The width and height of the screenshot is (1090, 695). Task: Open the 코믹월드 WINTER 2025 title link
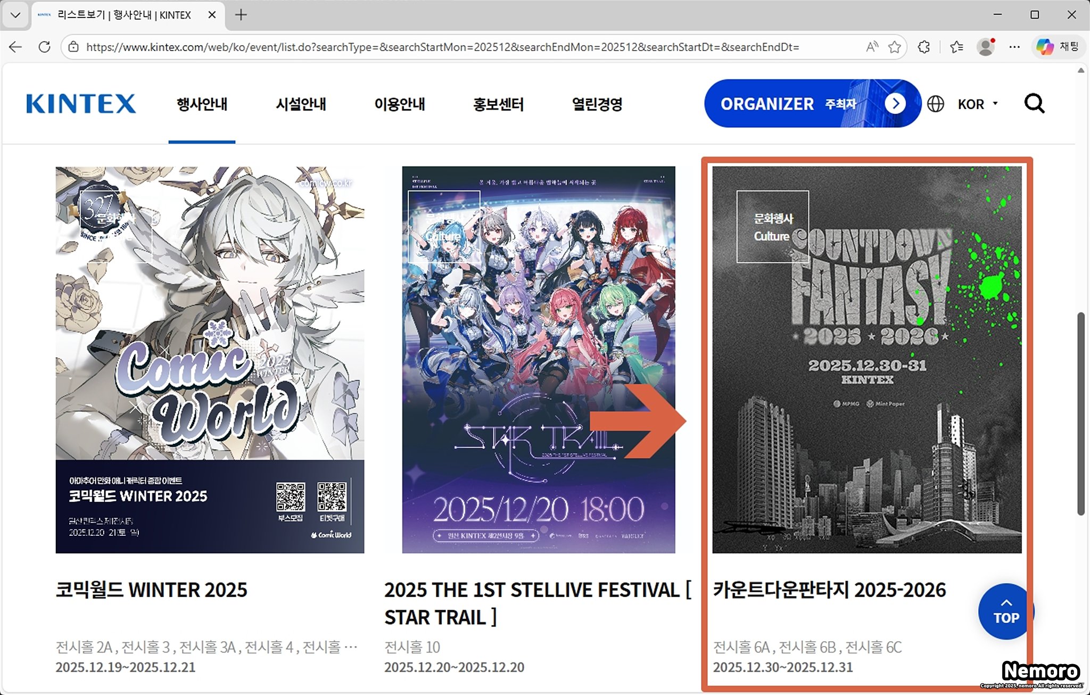(x=152, y=590)
